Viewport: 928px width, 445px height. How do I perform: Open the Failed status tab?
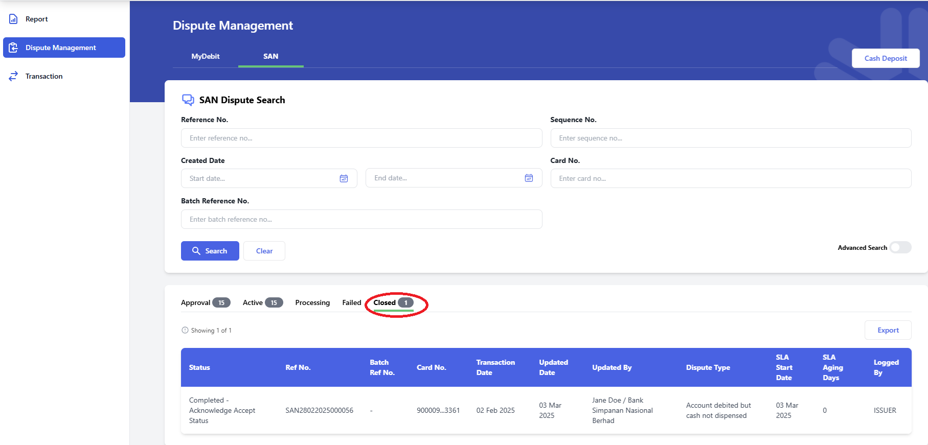click(x=352, y=302)
